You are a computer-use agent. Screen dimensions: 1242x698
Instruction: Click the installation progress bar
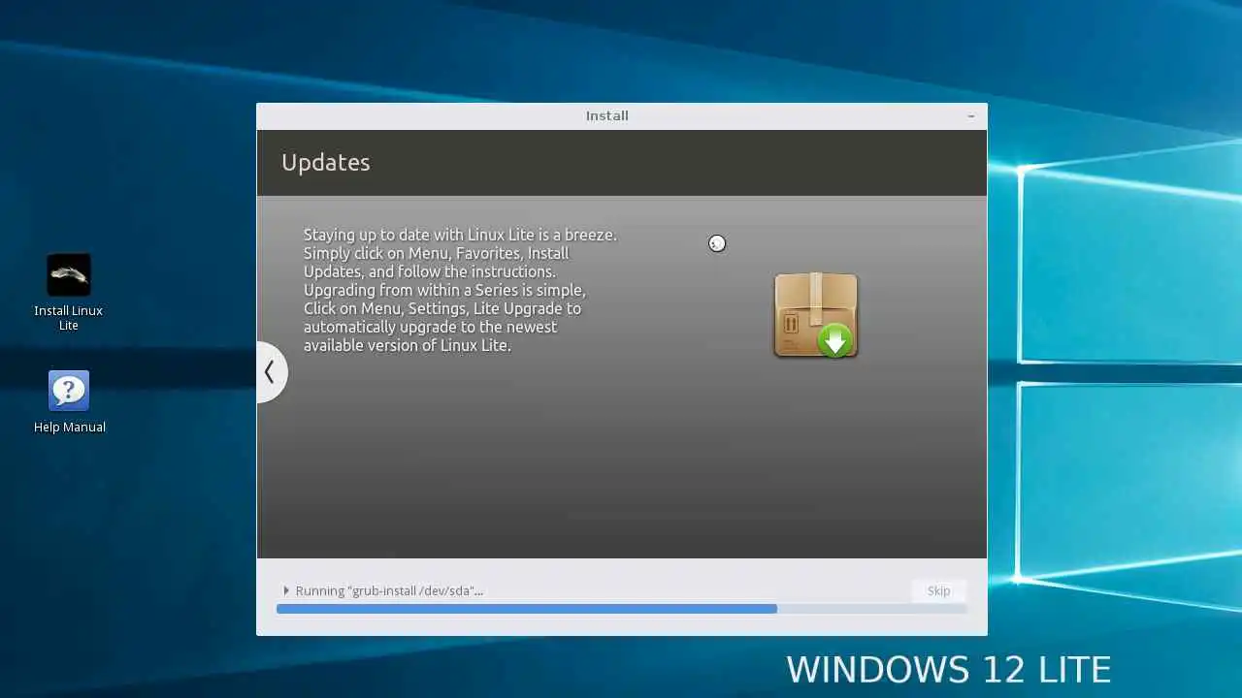point(622,609)
